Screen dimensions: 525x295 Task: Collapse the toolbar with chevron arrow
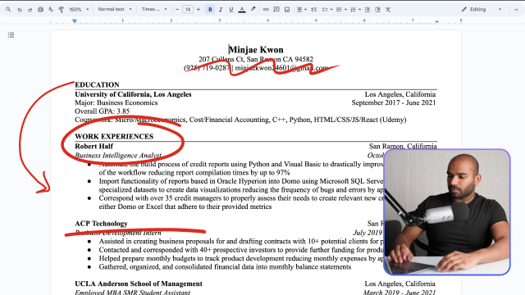516,9
